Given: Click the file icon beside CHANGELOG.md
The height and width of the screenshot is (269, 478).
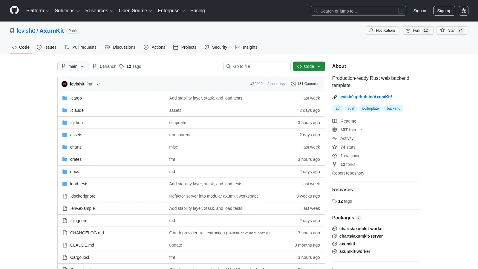Looking at the screenshot, I should (65, 233).
